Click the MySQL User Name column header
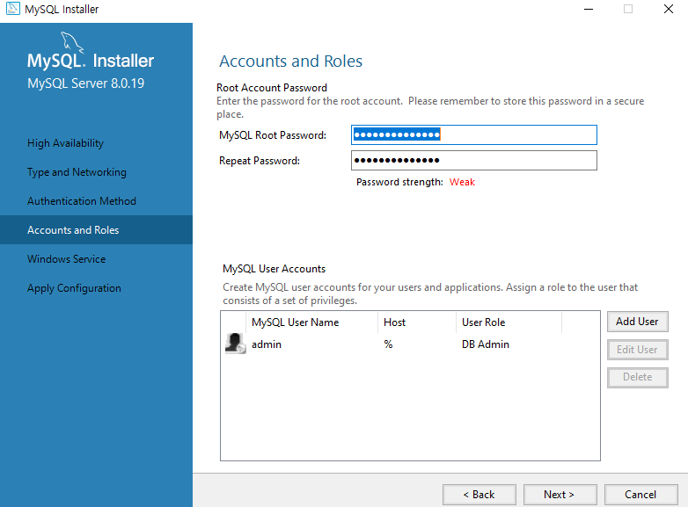The height and width of the screenshot is (507, 688). point(296,322)
